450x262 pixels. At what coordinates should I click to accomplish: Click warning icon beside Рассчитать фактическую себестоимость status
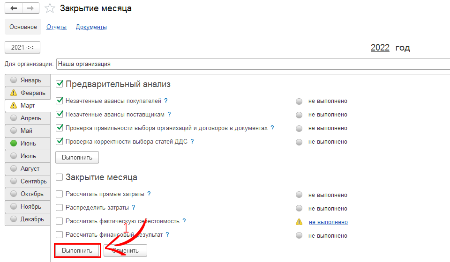pos(299,222)
